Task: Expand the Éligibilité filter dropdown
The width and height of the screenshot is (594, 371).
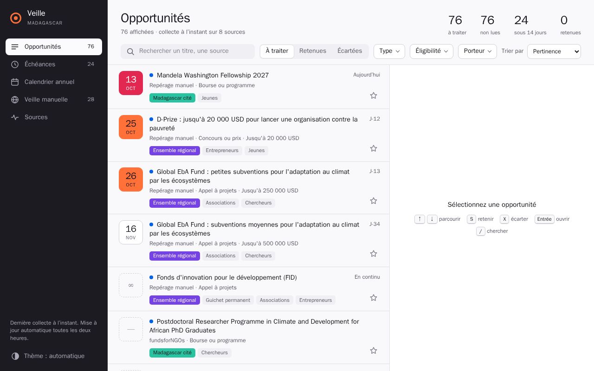Action: pos(432,51)
